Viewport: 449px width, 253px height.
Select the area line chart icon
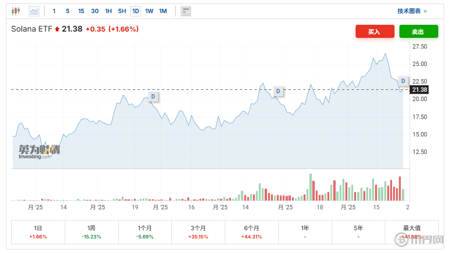click(34, 11)
